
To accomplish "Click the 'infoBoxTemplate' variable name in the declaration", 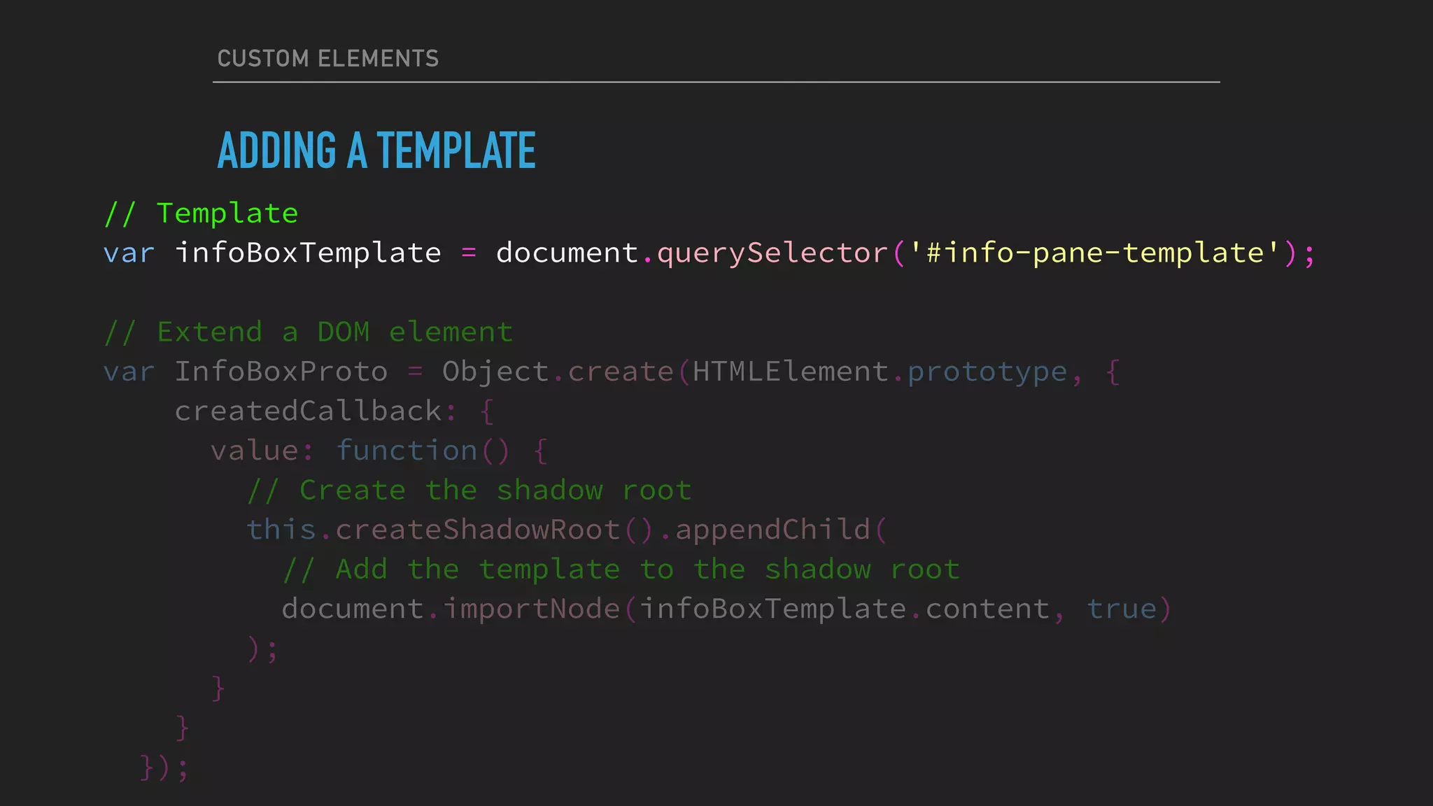I will (308, 253).
